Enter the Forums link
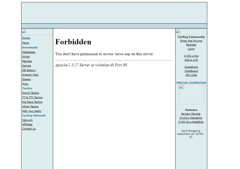The image size is (240, 169). point(191,41)
